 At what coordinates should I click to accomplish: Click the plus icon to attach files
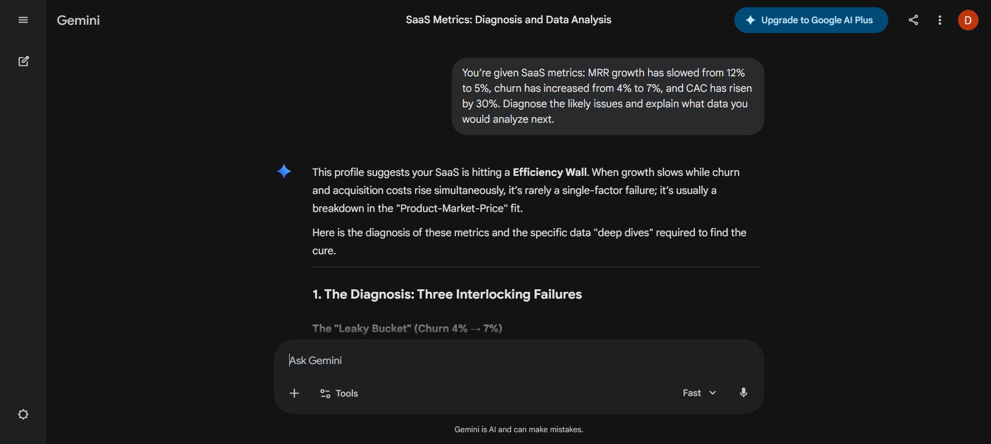(x=294, y=393)
